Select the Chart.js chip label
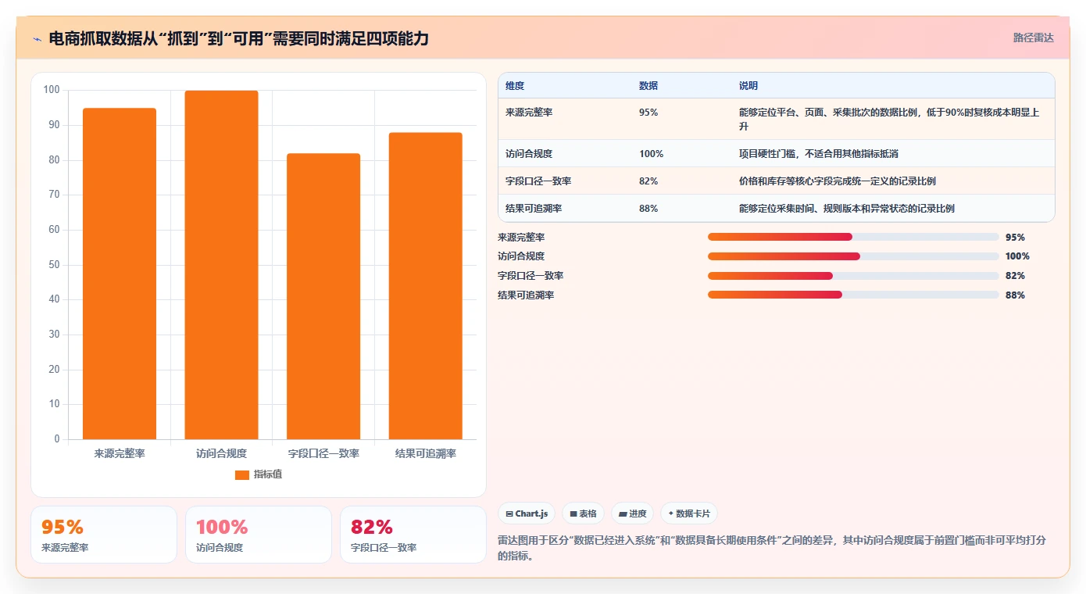 (x=532, y=514)
